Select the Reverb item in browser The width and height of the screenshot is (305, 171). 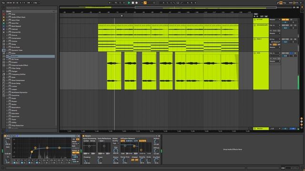[x=14, y=111]
